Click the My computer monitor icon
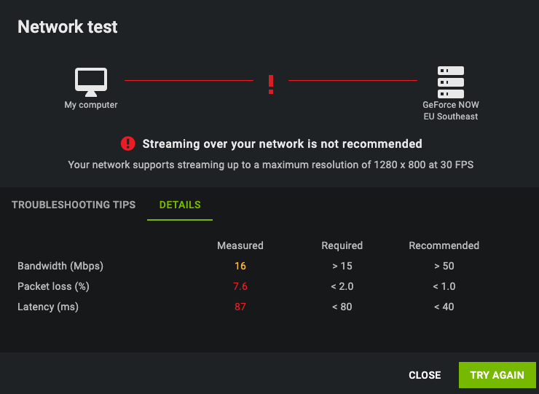The image size is (539, 394). coord(91,82)
